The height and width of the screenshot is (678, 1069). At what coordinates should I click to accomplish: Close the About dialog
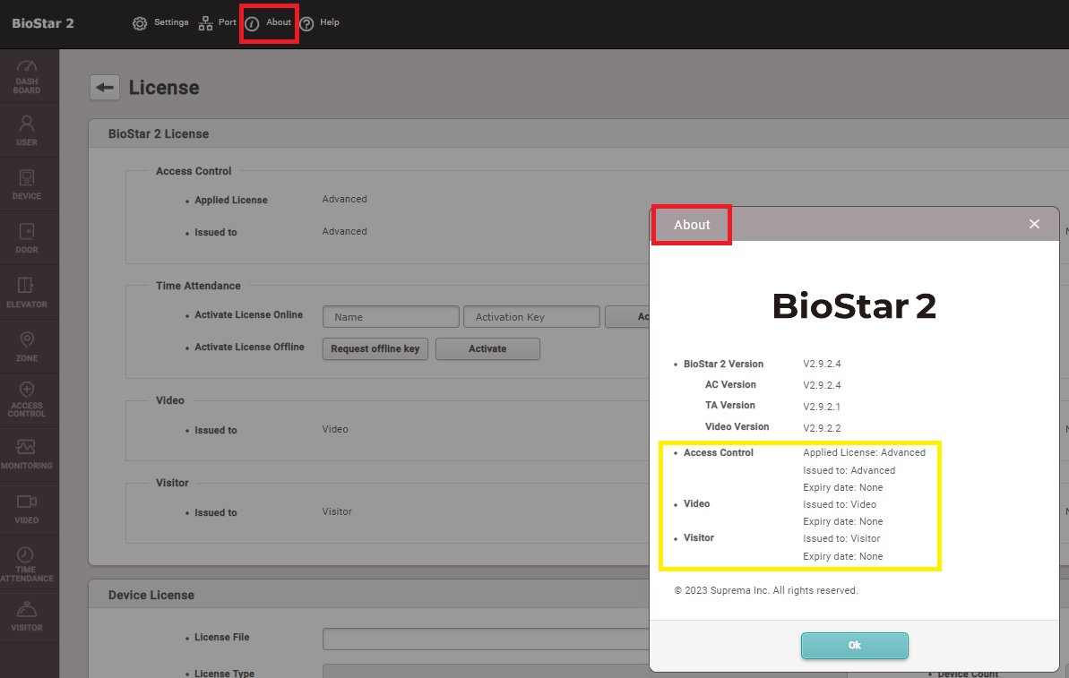tap(1034, 224)
